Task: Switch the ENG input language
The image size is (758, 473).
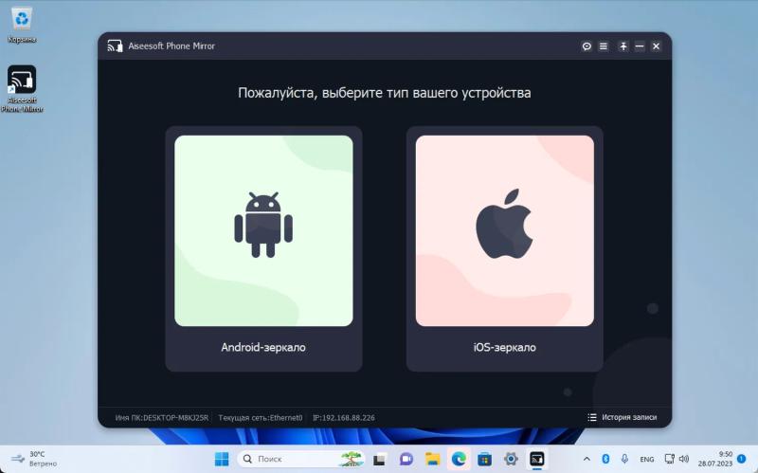Action: tap(647, 459)
